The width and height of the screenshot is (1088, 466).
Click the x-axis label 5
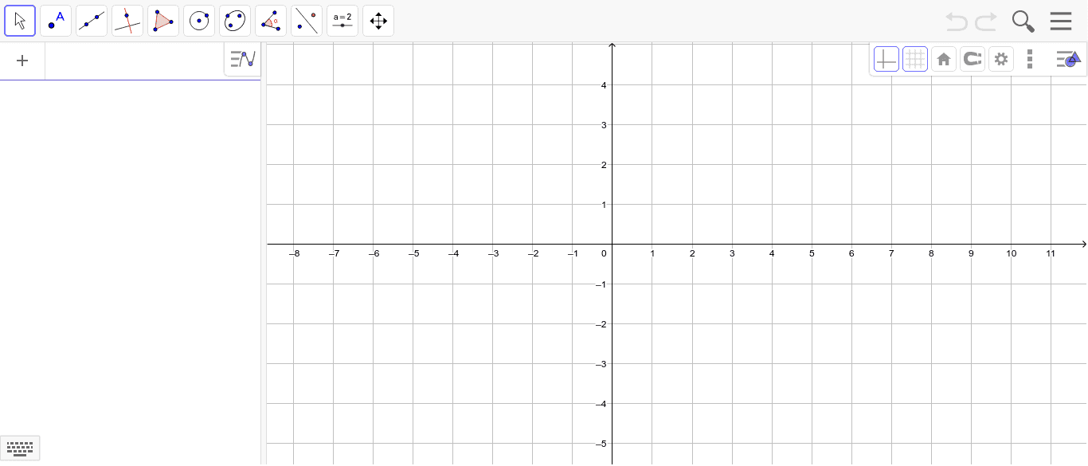click(x=812, y=253)
